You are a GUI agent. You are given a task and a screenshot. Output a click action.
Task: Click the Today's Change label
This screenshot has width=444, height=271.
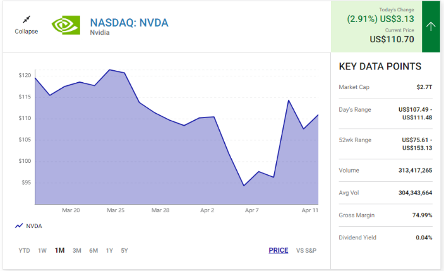(x=397, y=9)
